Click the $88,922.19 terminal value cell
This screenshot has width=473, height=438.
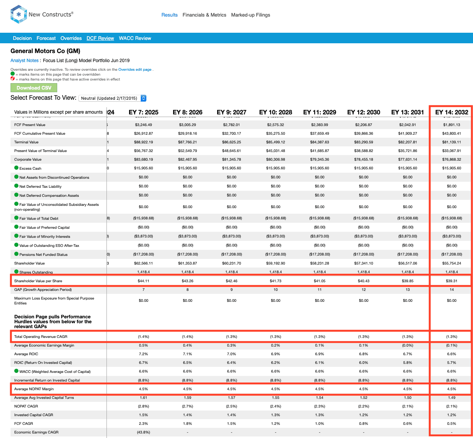coord(143,142)
